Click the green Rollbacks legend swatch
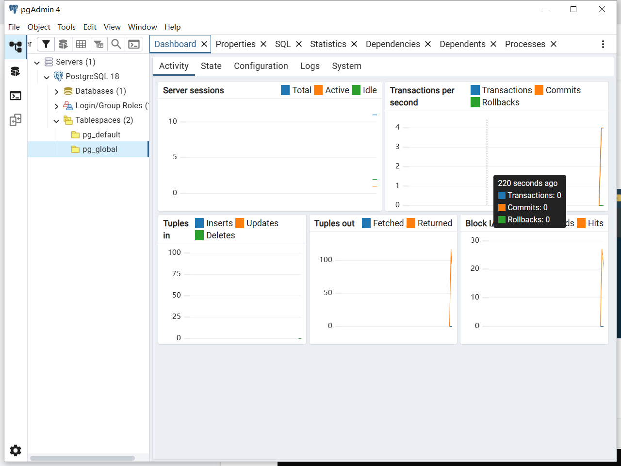Image resolution: width=621 pixels, height=466 pixels. 475,102
